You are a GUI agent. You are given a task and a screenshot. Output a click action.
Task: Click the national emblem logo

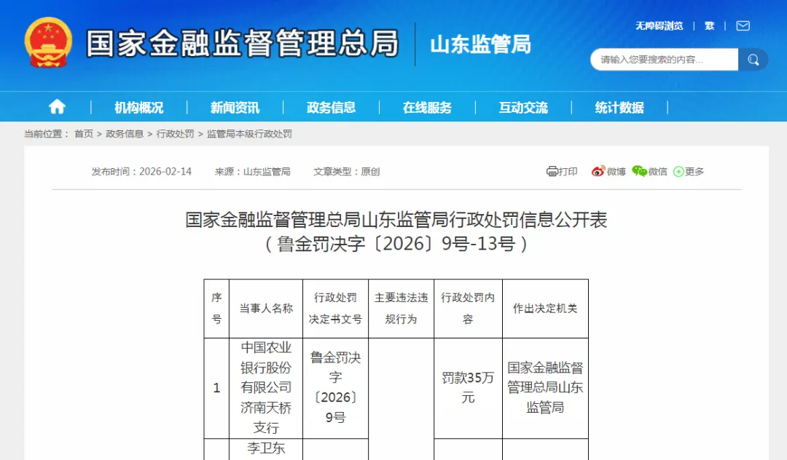48,43
